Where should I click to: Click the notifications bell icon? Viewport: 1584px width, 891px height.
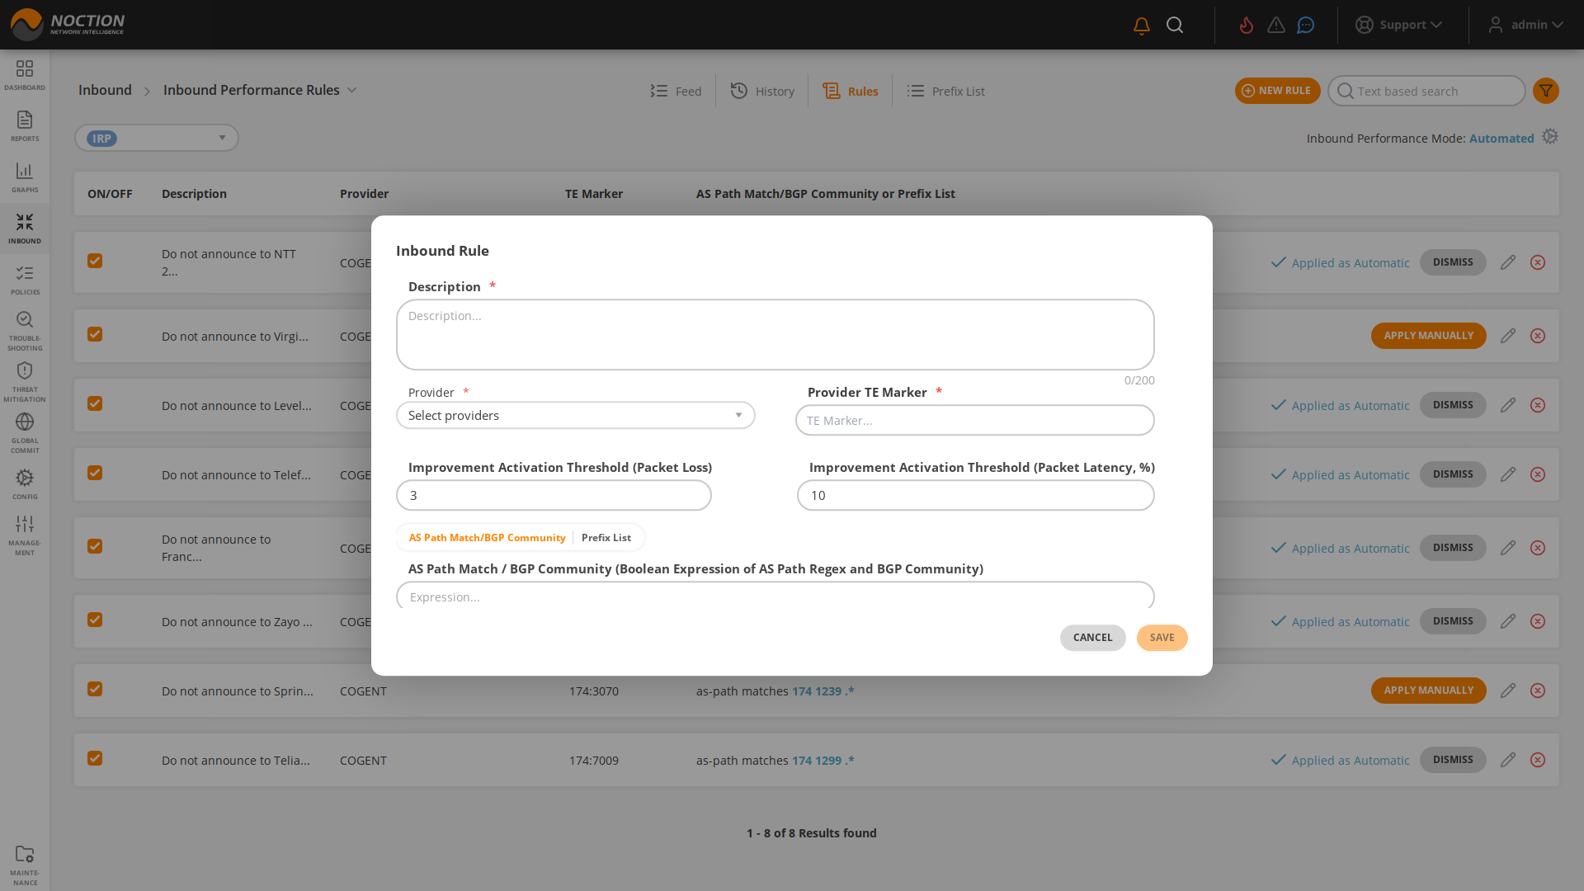pos(1140,25)
